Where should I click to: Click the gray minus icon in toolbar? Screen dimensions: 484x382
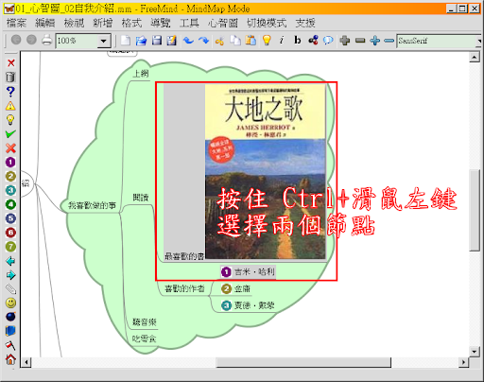(360, 41)
